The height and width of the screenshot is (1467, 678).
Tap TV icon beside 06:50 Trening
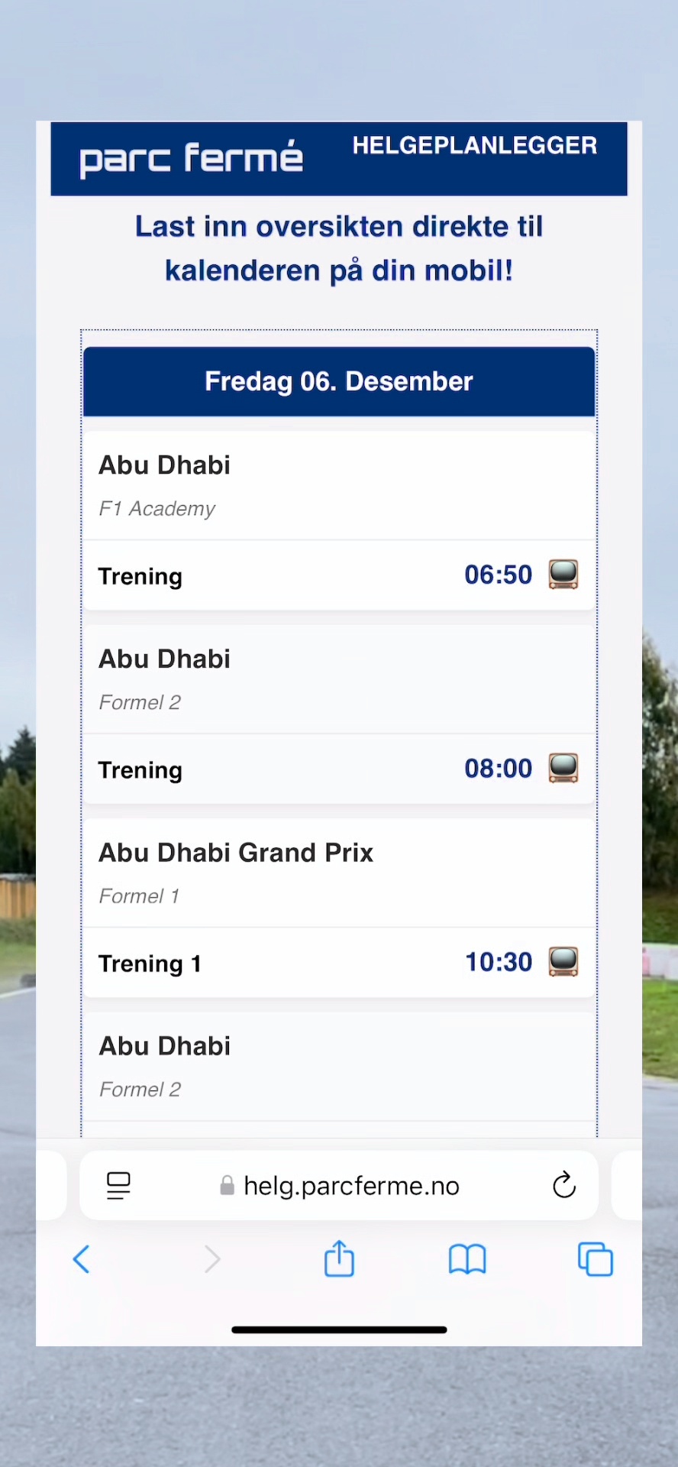563,575
